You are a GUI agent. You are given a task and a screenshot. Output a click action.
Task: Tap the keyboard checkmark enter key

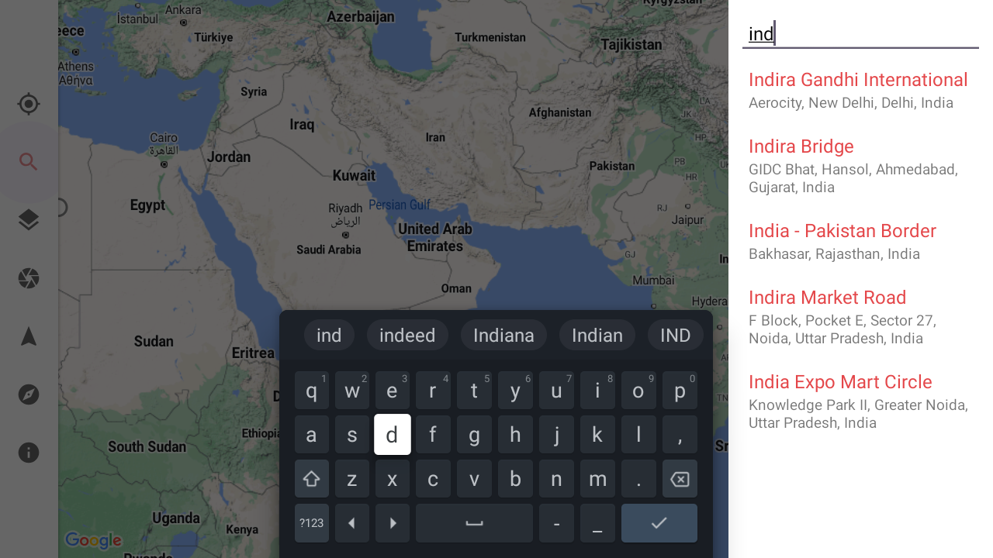[x=659, y=523]
